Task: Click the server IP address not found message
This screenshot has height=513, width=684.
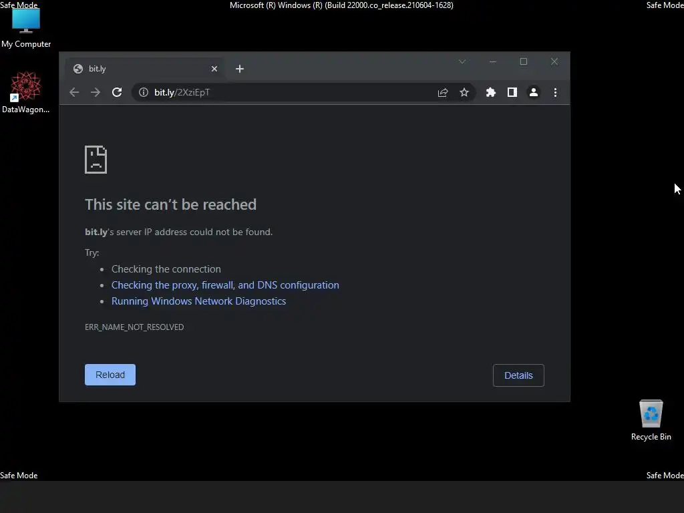Action: click(178, 232)
